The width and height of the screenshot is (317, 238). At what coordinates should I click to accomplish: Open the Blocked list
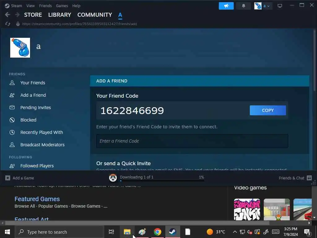click(x=28, y=120)
